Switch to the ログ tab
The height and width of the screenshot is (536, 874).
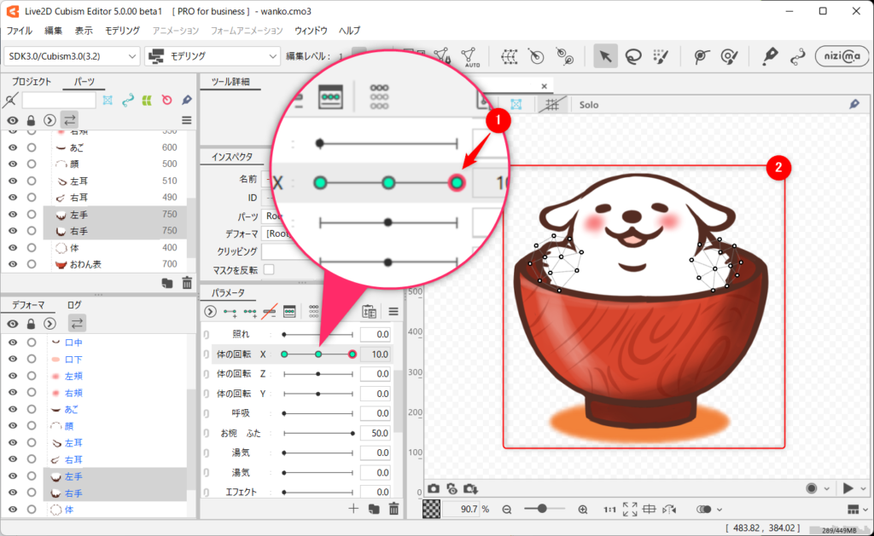[x=74, y=304]
